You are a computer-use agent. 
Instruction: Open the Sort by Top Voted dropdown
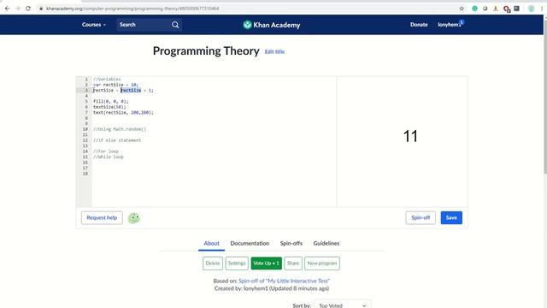click(x=342, y=305)
